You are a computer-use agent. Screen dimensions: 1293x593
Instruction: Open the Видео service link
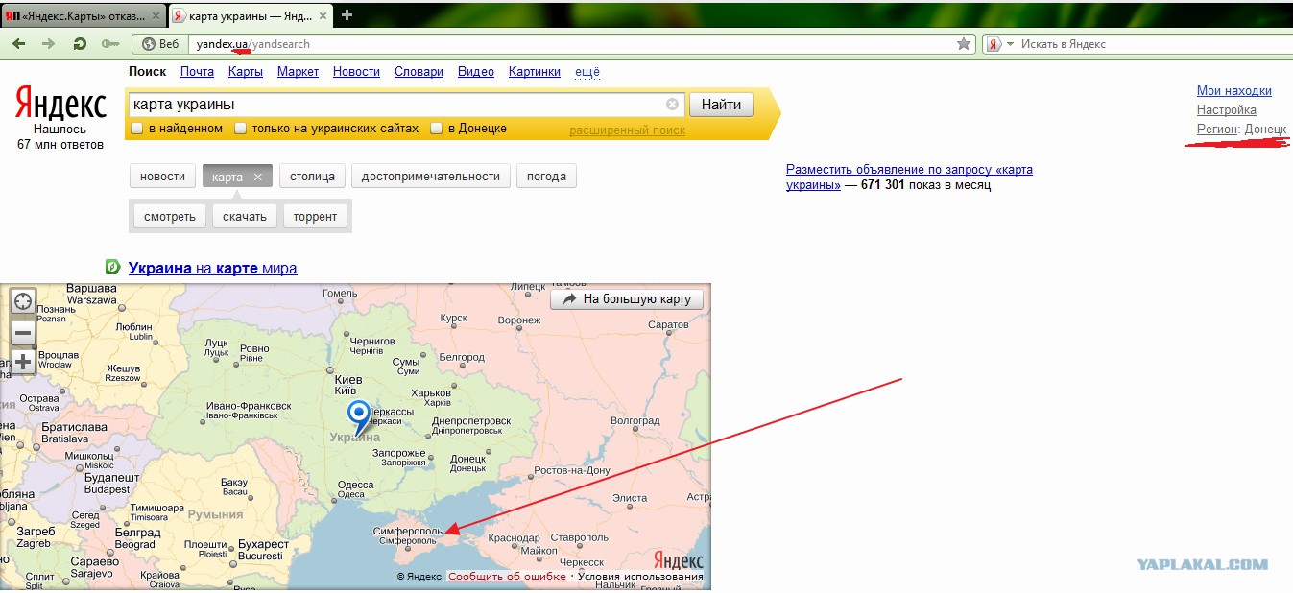point(476,72)
